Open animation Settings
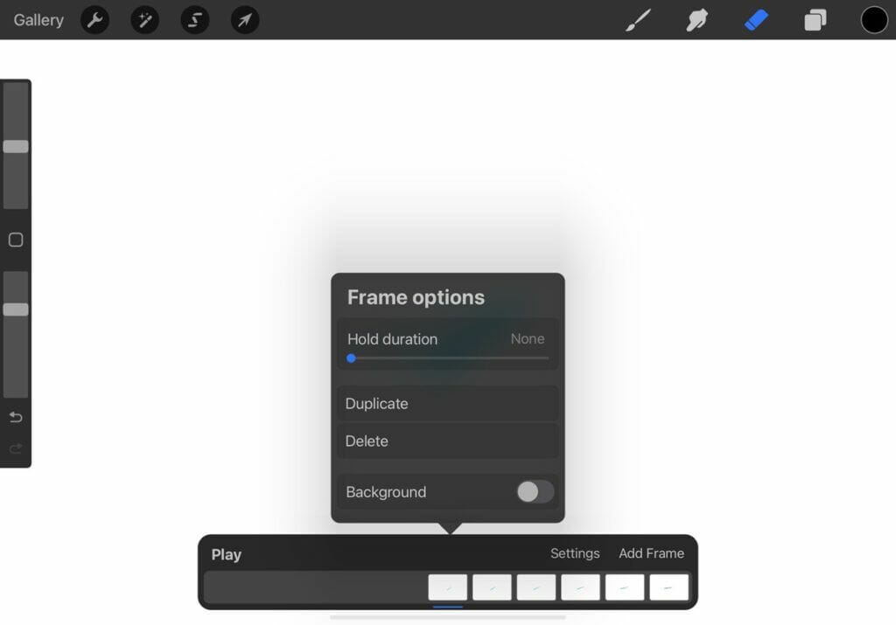896x625 pixels. click(x=575, y=553)
